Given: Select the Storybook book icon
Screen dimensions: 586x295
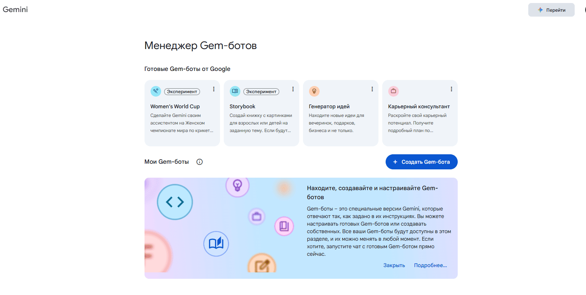Looking at the screenshot, I should coord(235,91).
